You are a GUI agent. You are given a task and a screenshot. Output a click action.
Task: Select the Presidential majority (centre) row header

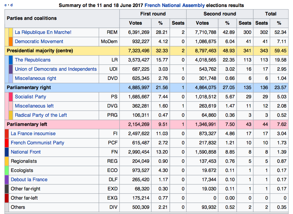pos(40,50)
